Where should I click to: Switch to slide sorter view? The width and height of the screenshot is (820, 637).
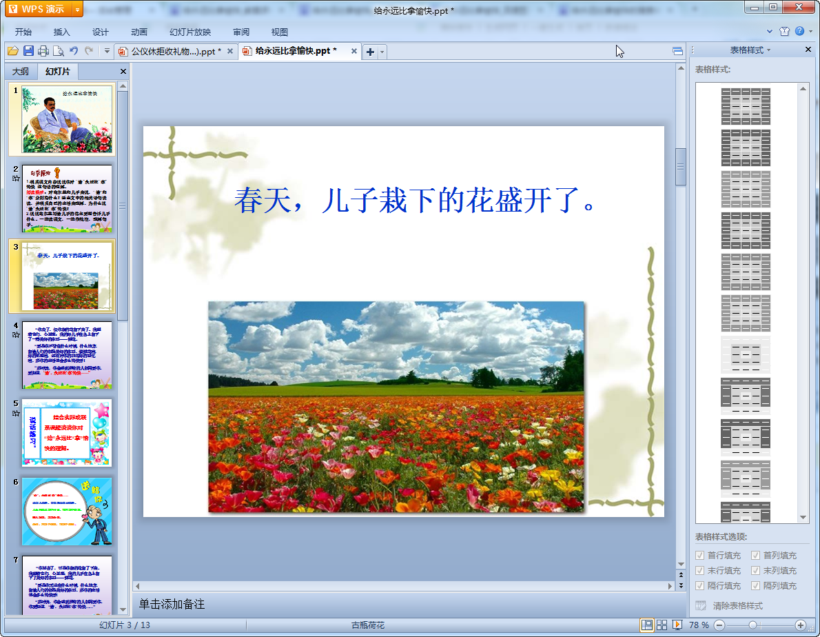(x=662, y=625)
